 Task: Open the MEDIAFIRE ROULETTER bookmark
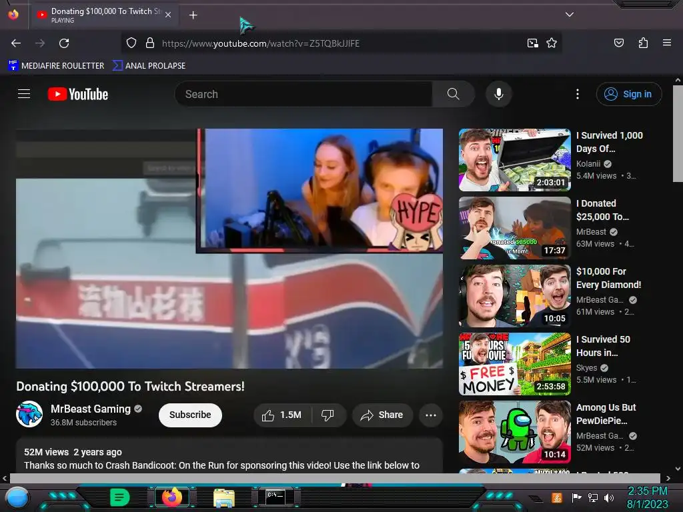pyautogui.click(x=56, y=66)
